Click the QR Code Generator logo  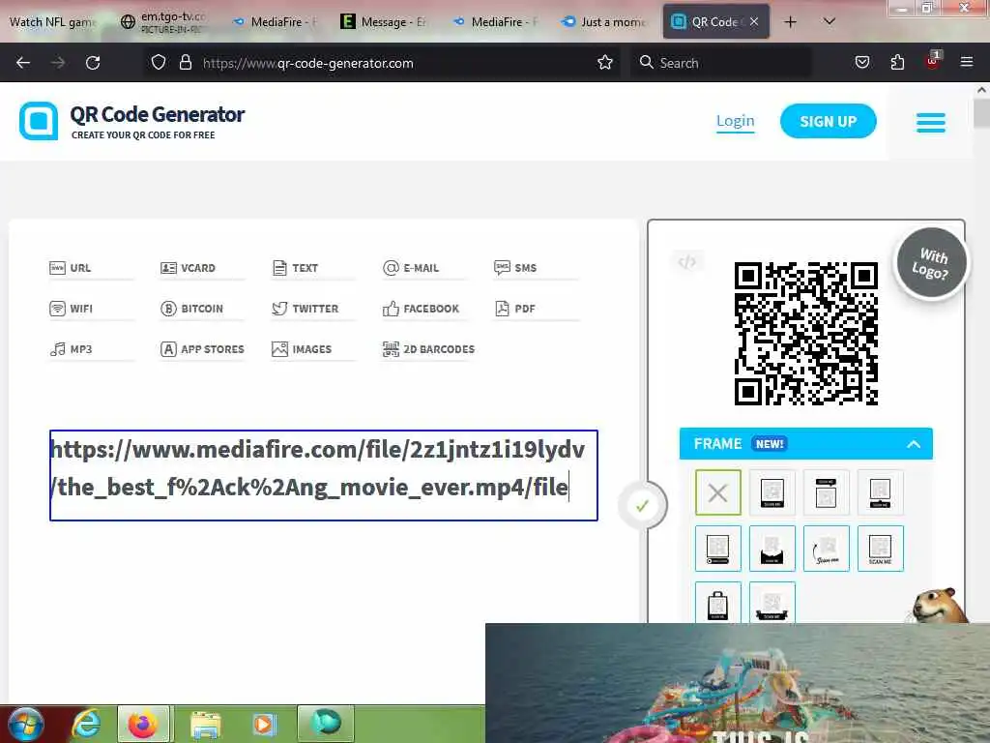132,121
